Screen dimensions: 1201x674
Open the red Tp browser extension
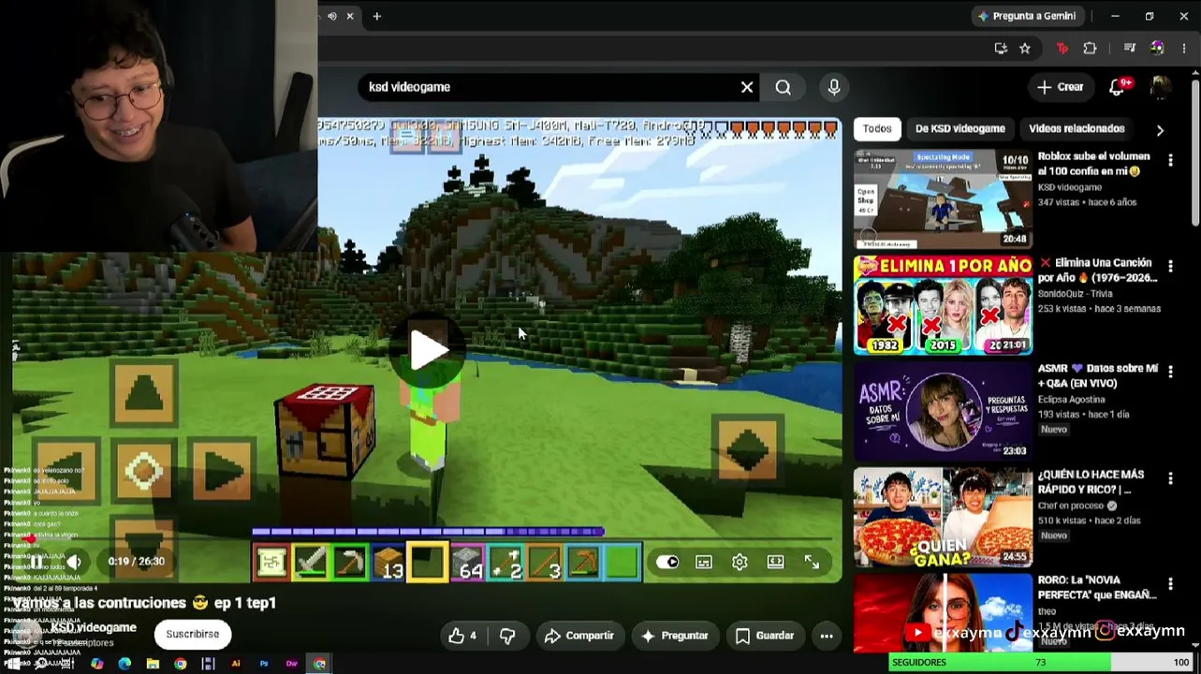[1062, 49]
